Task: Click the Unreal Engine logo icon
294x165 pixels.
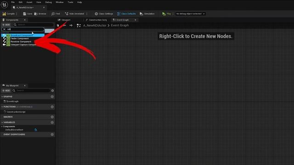Action: (4, 5)
